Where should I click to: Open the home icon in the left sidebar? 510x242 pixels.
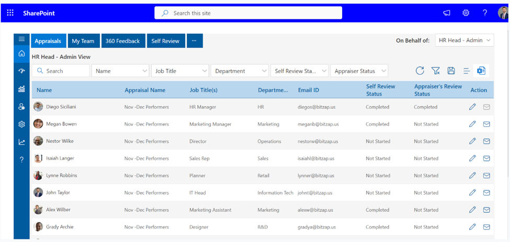pyautogui.click(x=21, y=54)
